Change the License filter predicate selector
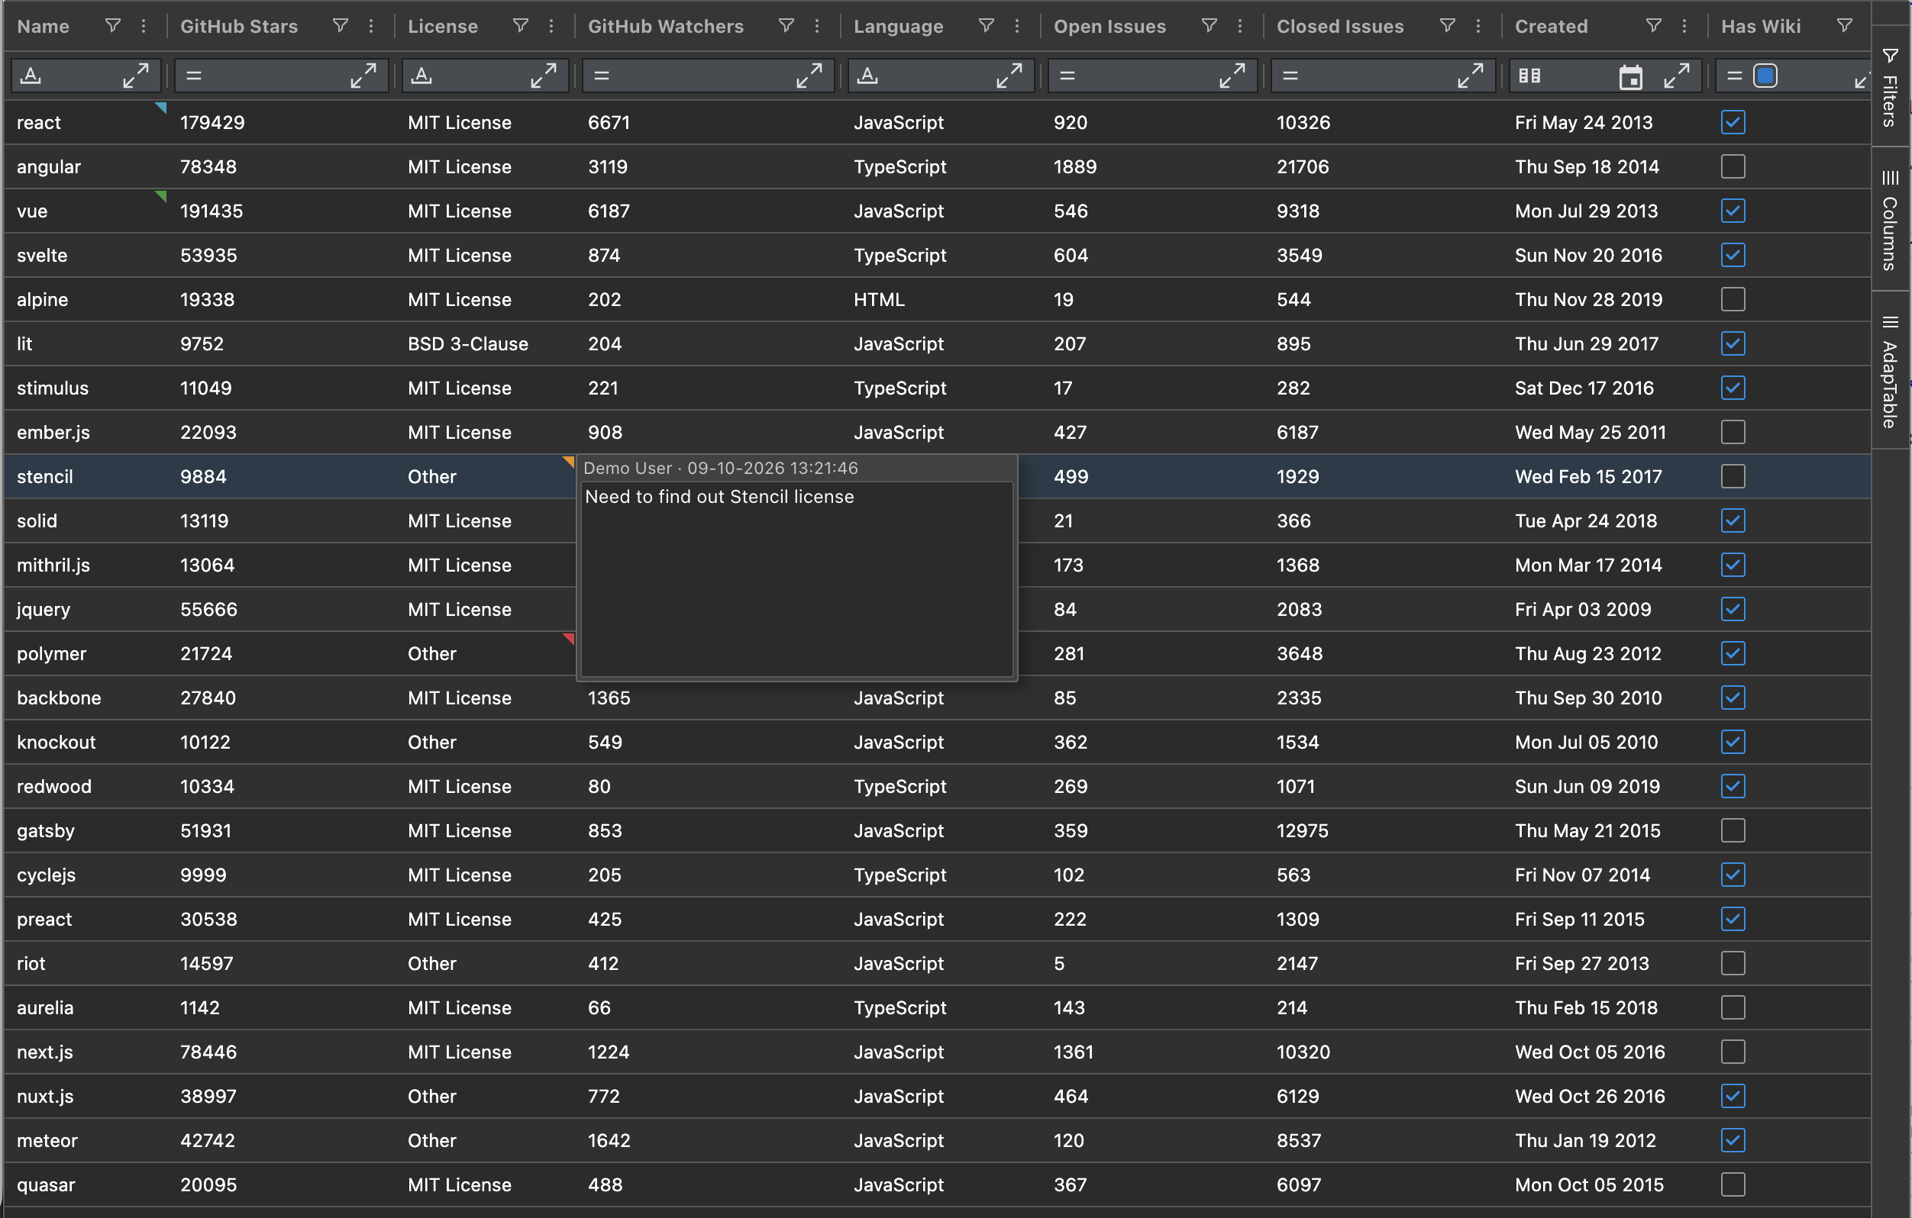Viewport: 1912px width, 1218px height. 422,76
